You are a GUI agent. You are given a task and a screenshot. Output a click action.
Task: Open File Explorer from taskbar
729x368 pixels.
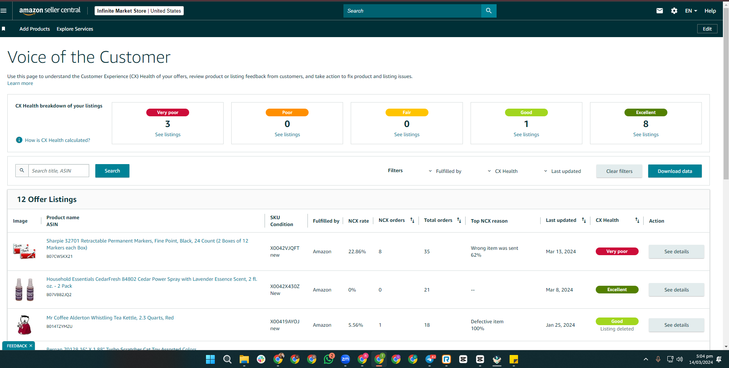coord(244,359)
